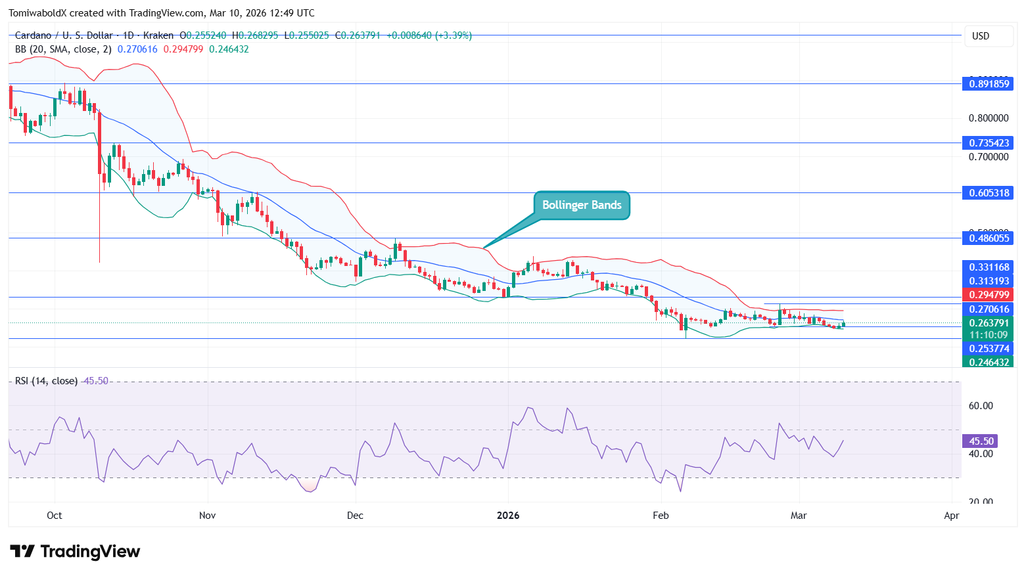Click the 0.331168 price label
Screen dimensions: 1026x576
coord(988,267)
